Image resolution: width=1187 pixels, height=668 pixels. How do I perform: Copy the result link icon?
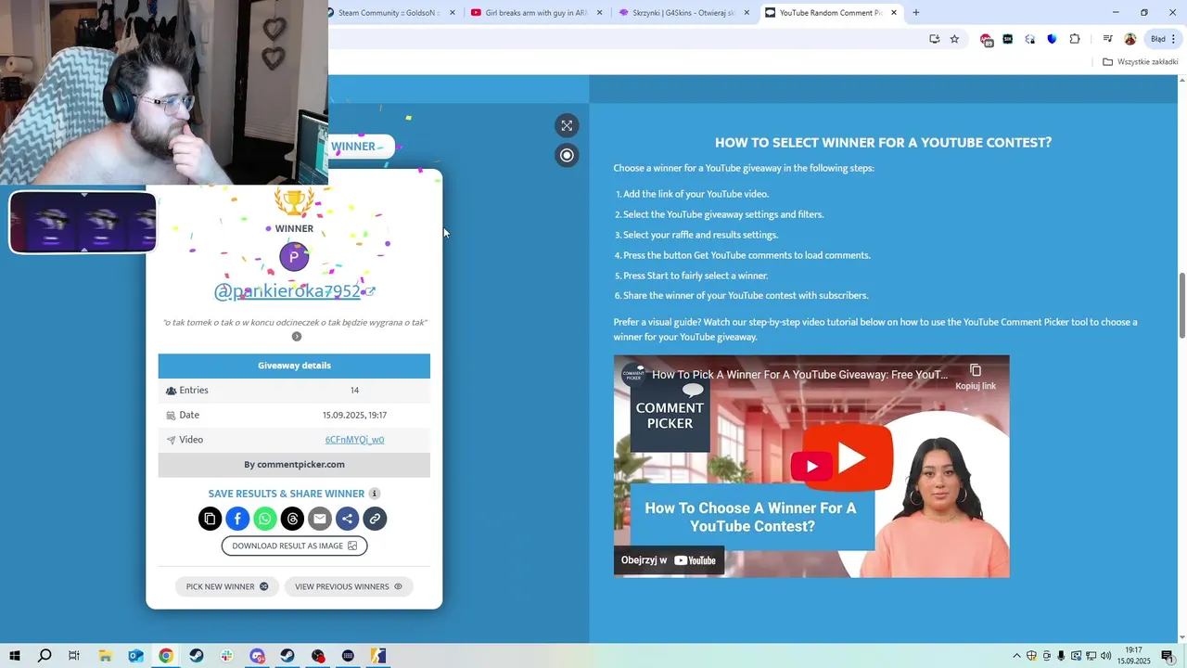point(375,519)
